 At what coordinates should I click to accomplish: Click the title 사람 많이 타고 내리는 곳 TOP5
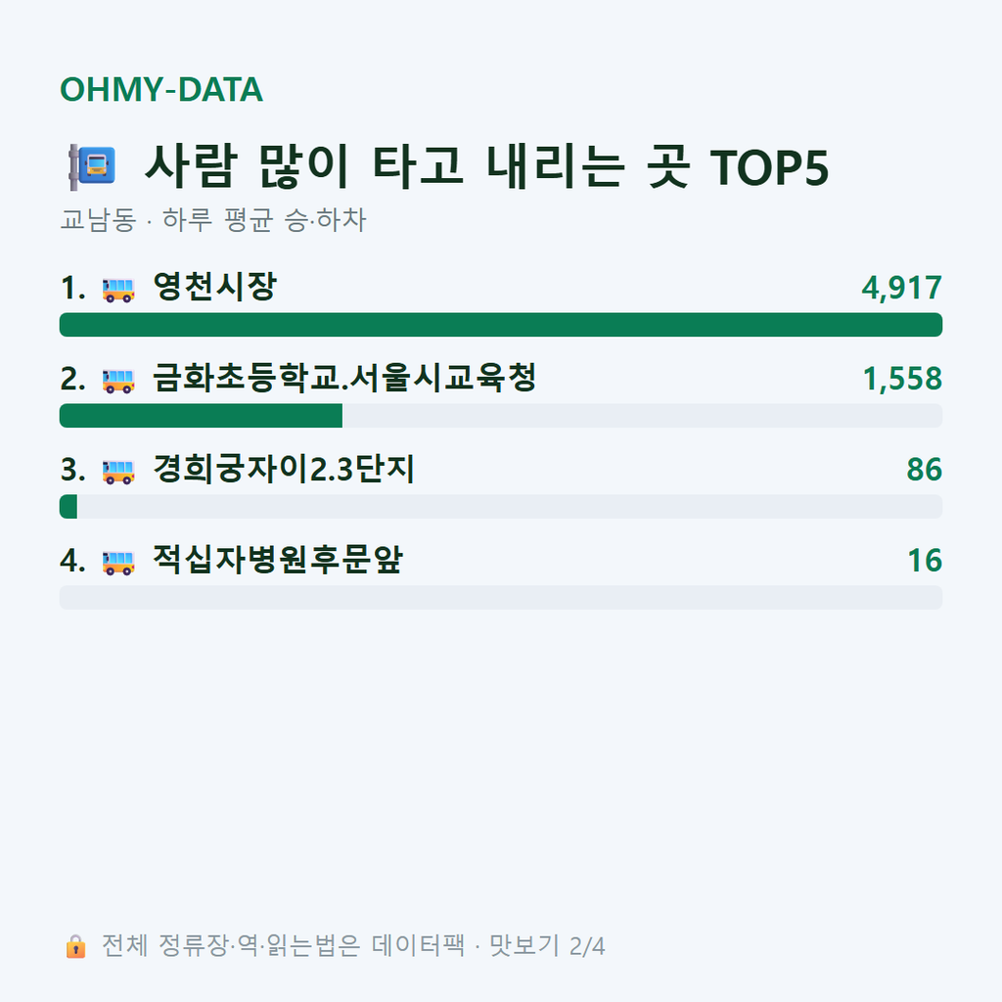[x=487, y=166]
